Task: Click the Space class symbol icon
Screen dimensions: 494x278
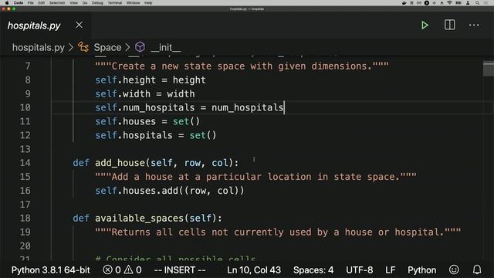Action: (x=83, y=47)
